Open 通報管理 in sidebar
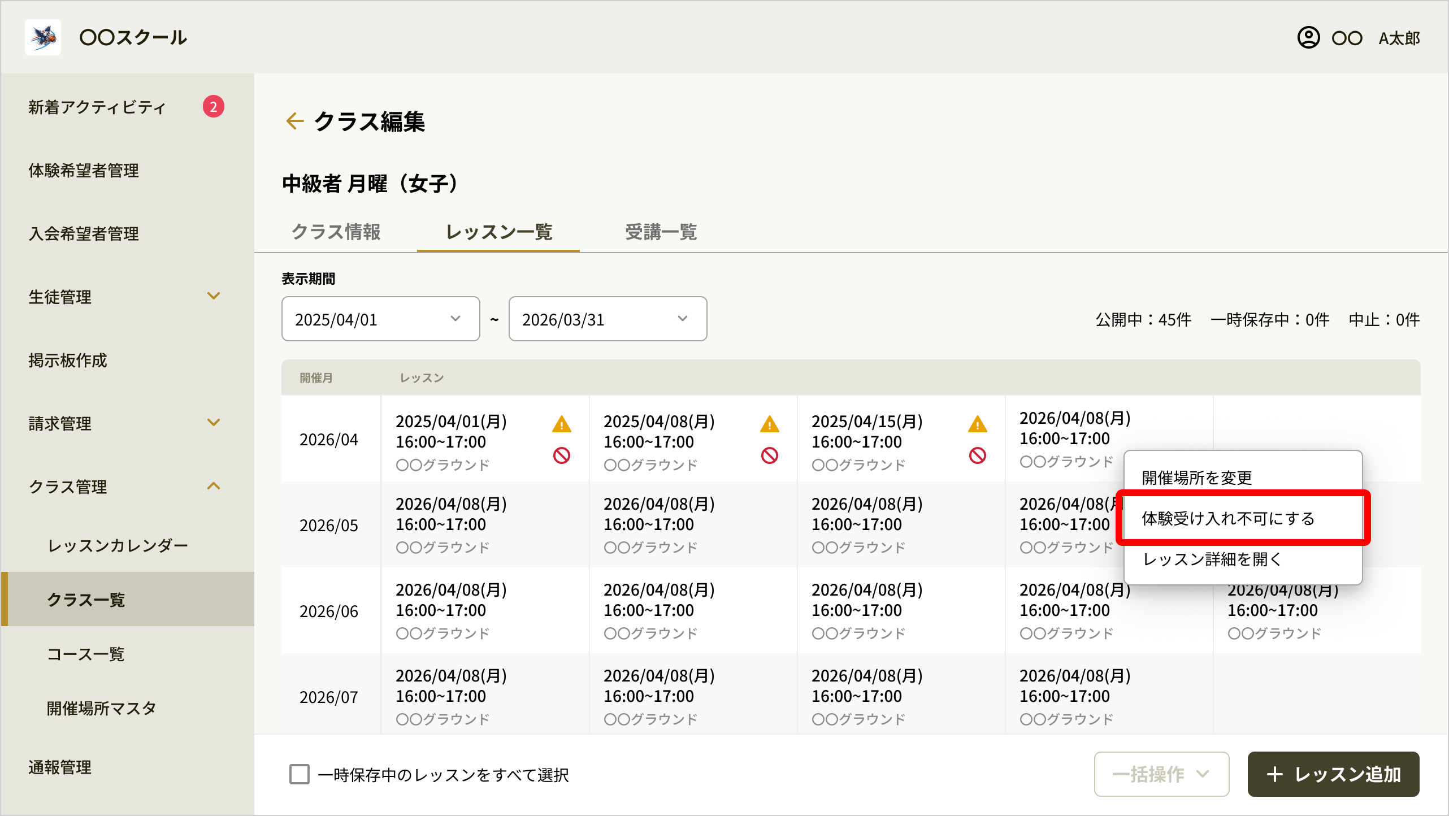This screenshot has width=1449, height=816. click(x=60, y=767)
